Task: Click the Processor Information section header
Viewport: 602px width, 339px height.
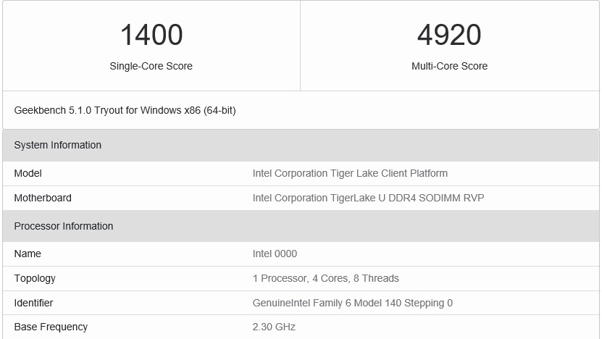Action: (x=64, y=226)
